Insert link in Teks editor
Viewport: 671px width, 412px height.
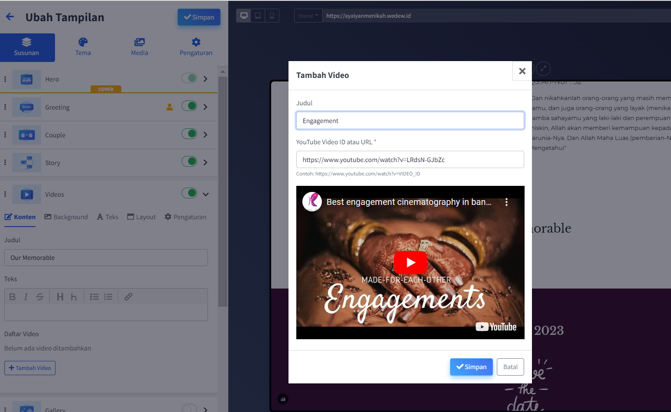(128, 297)
